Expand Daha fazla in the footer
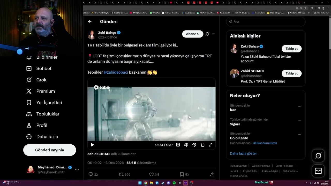The width and height of the screenshot is (331, 186). tap(290, 171)
